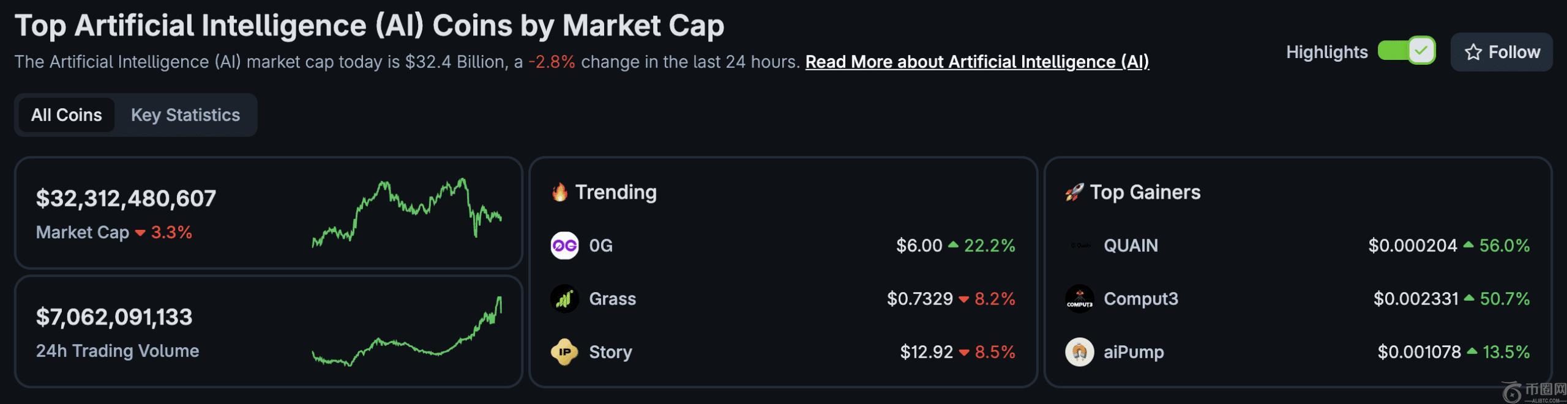Open the Comput3 coin name link
This screenshot has width=1567, height=404.
tap(1140, 299)
